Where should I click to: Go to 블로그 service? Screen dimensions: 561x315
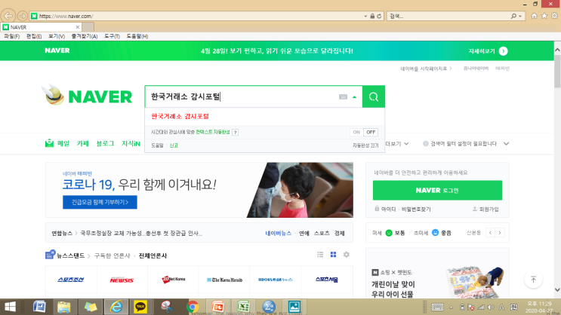pyautogui.click(x=105, y=143)
